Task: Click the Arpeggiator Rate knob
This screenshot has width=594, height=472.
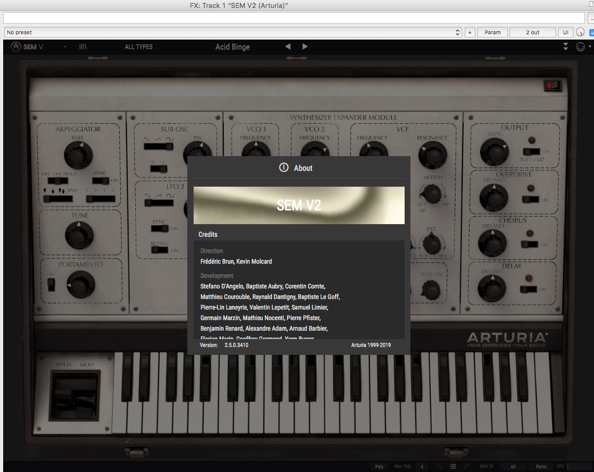Action: tap(78, 155)
